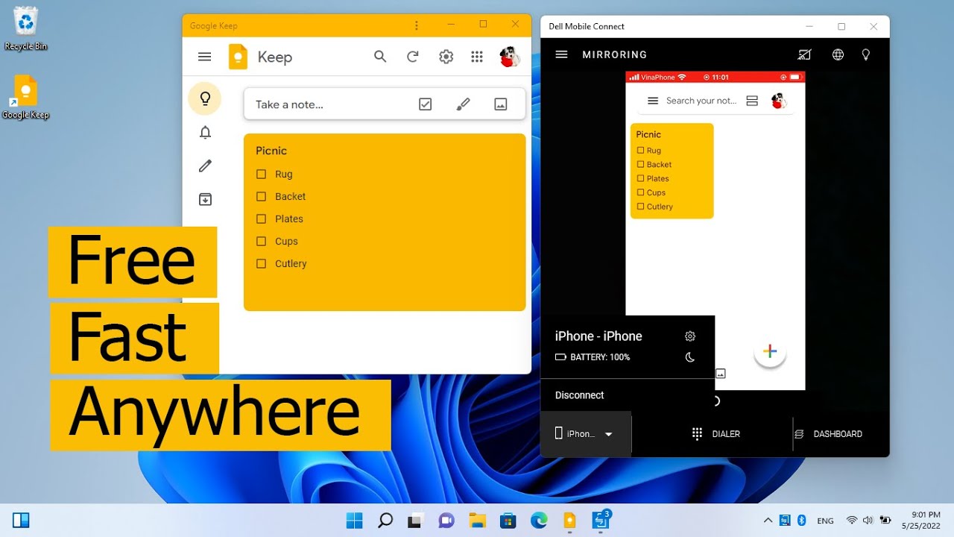Check Backet on the mirrored phone
The height and width of the screenshot is (537, 954).
pos(640,165)
